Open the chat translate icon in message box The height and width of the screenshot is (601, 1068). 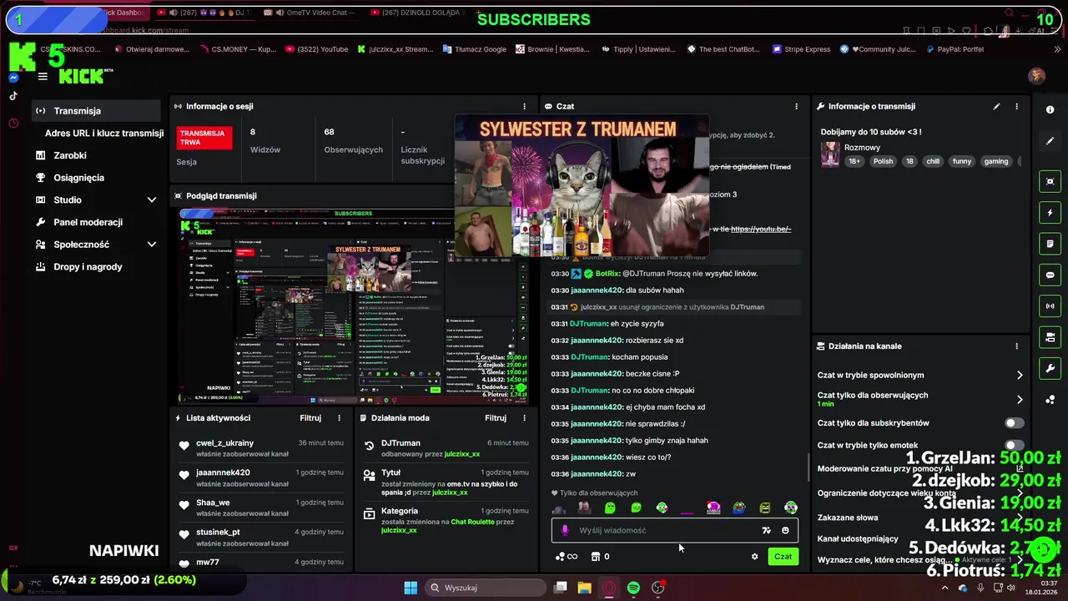coord(766,530)
